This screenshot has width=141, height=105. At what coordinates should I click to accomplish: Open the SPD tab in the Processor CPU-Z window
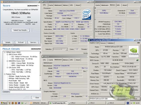tap(72, 5)
